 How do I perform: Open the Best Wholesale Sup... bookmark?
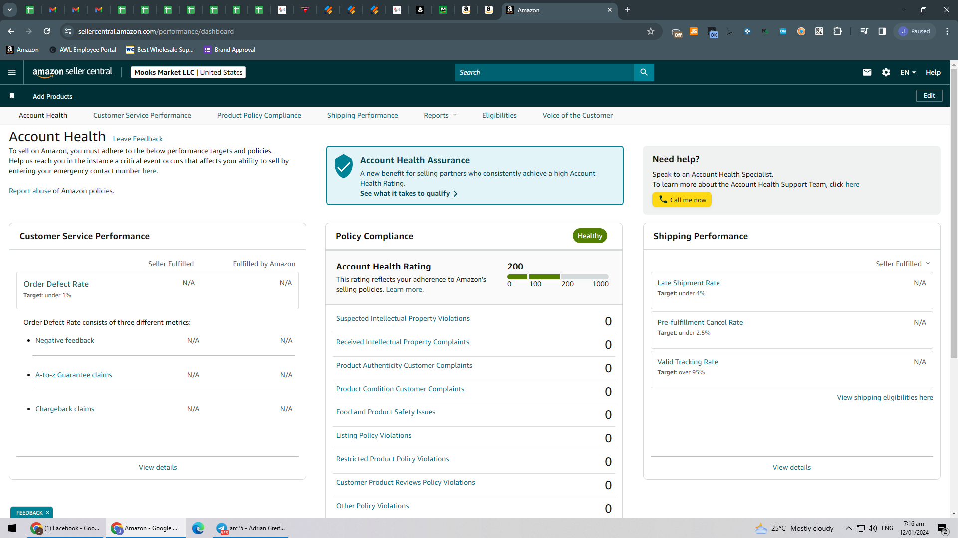[x=160, y=50]
